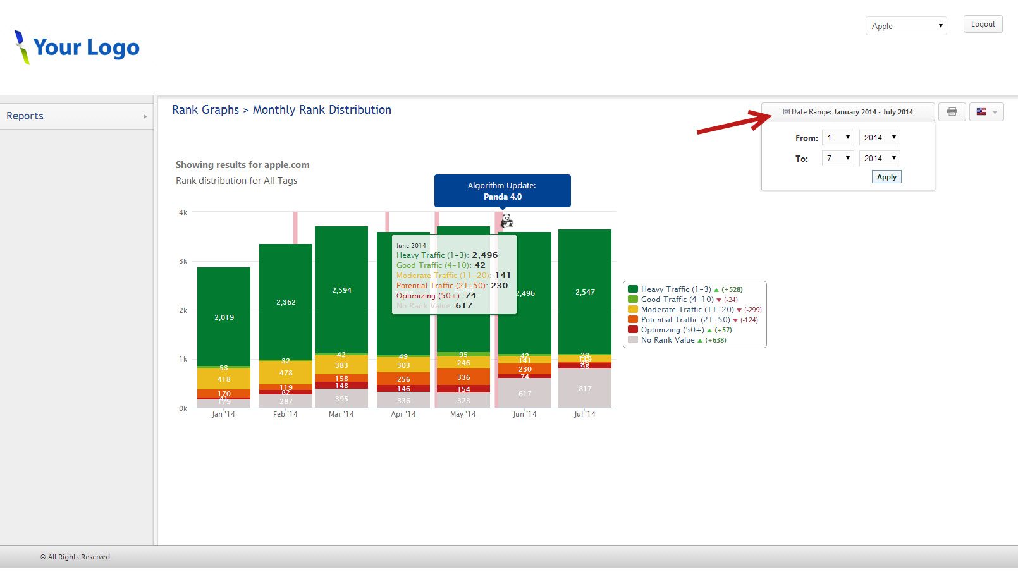This screenshot has width=1018, height=584.
Task: Click the calendar icon in Date Range
Action: pyautogui.click(x=786, y=112)
